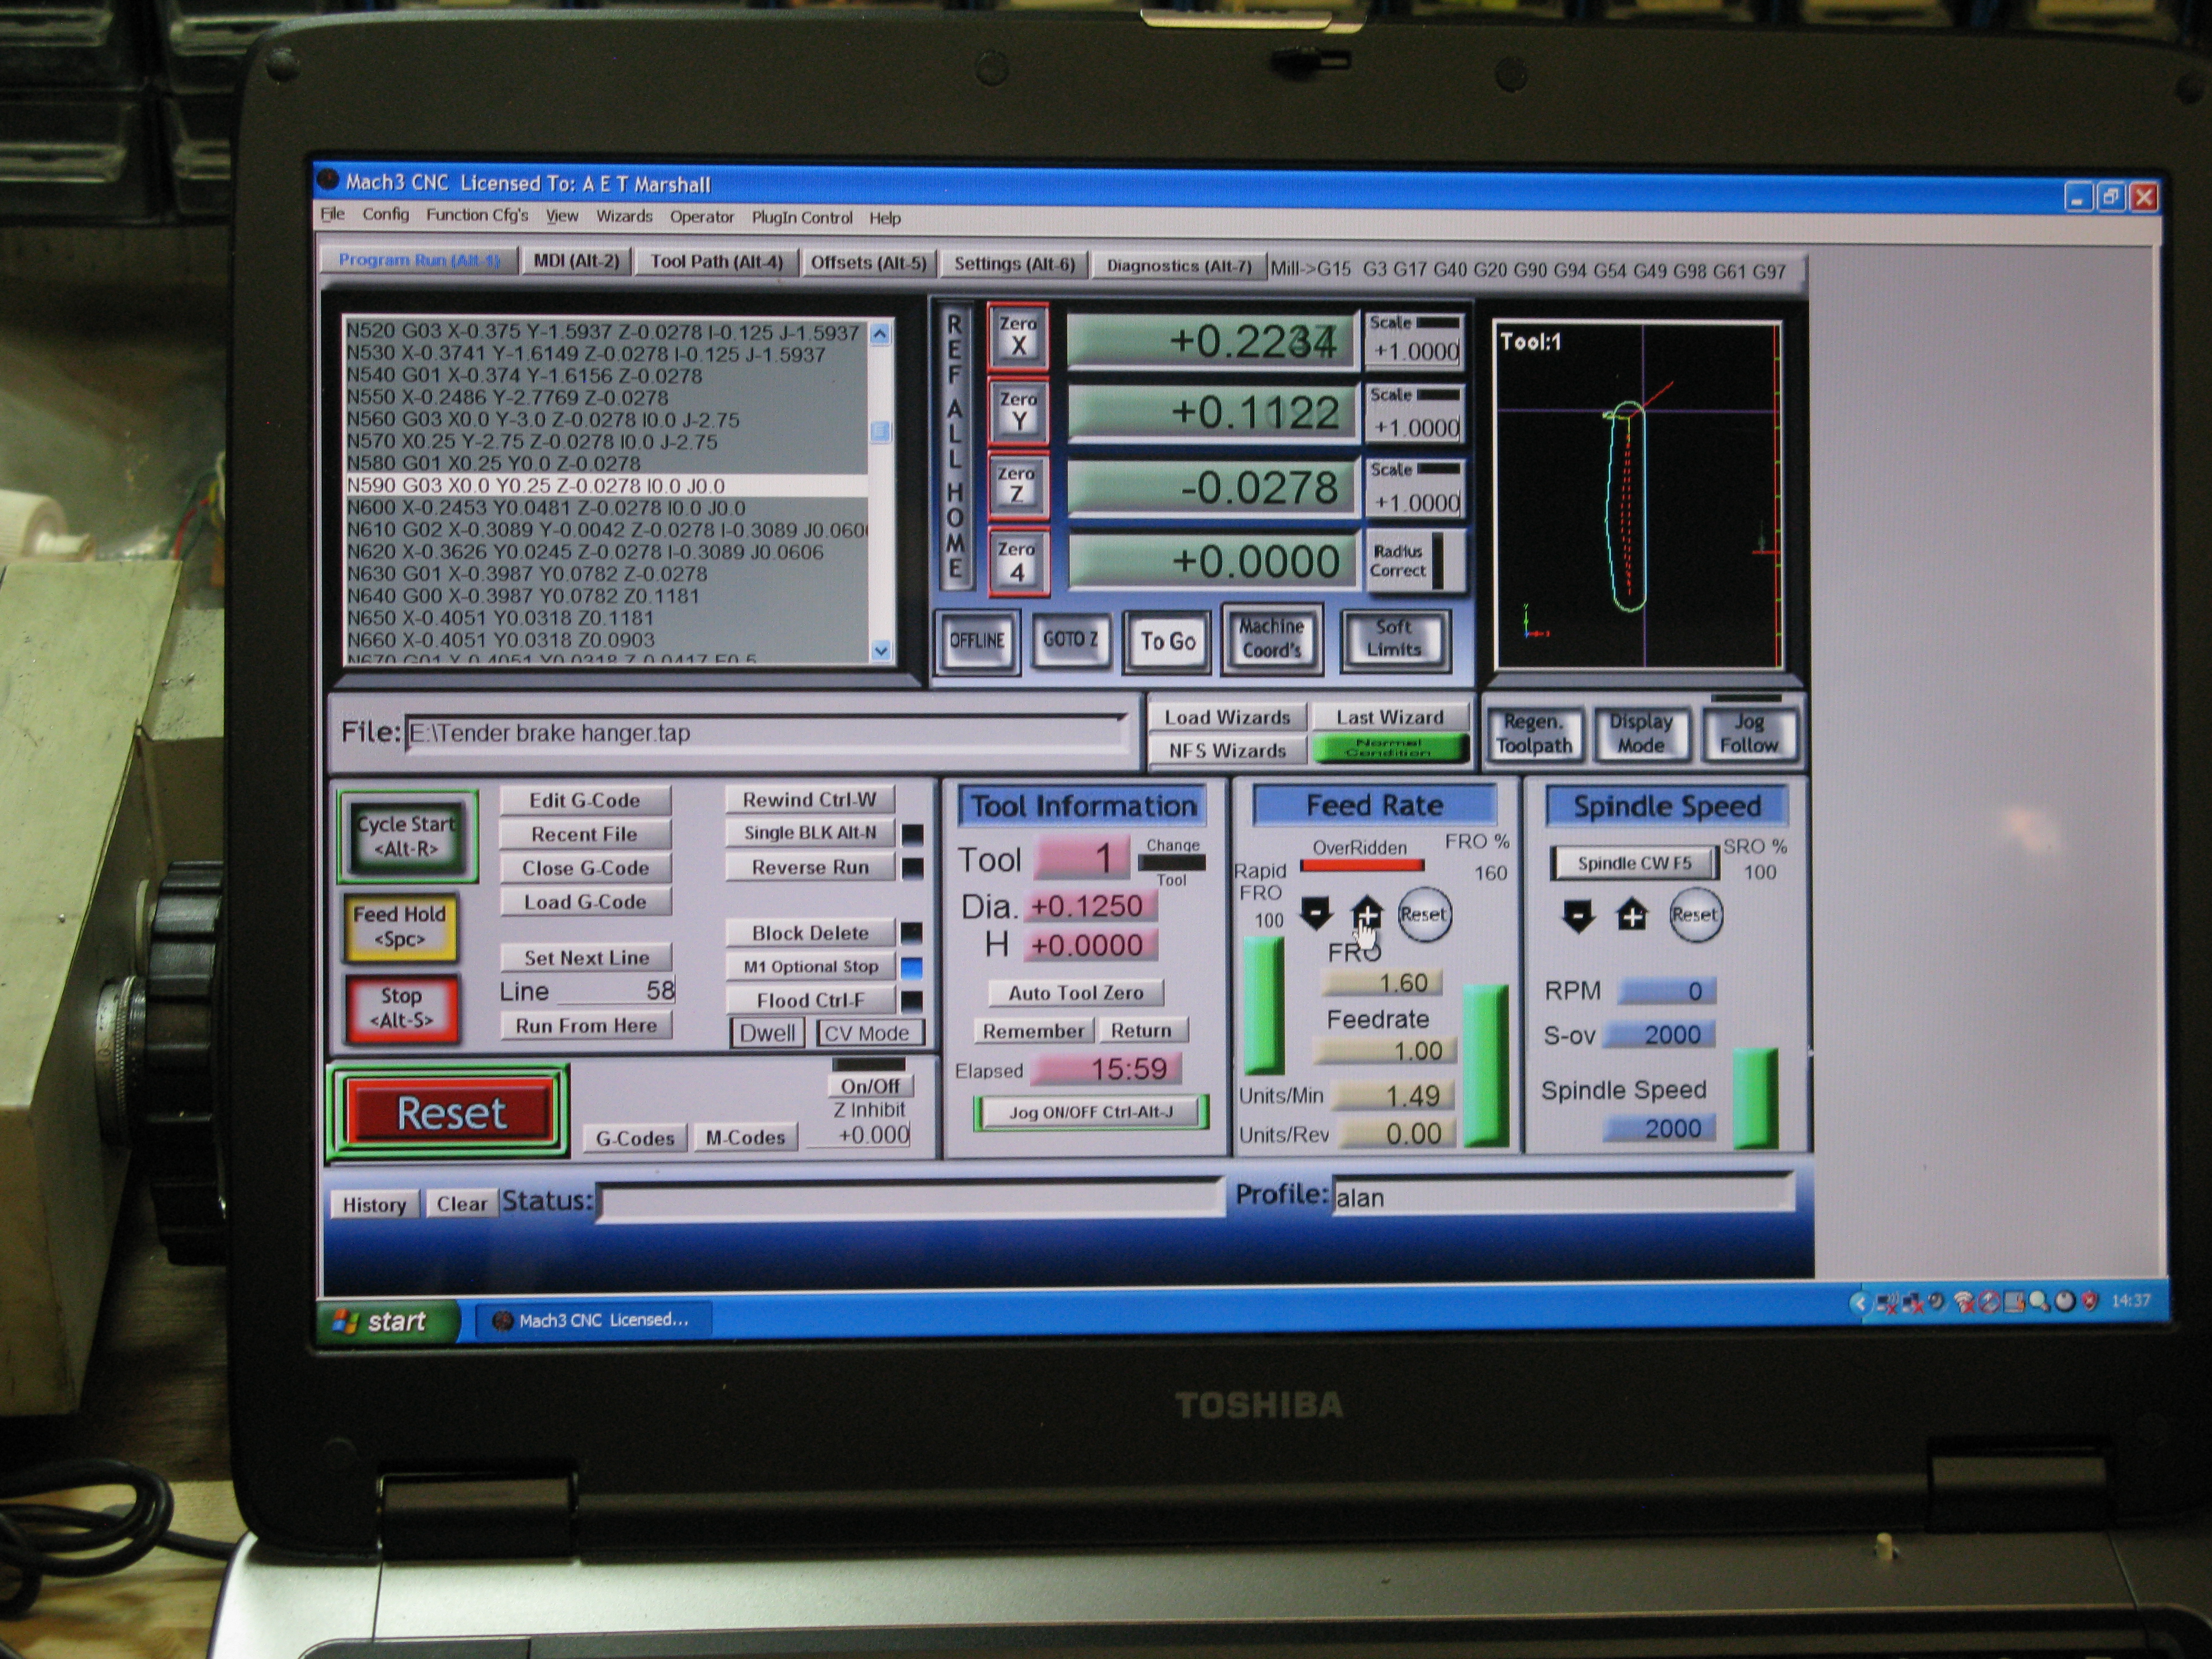Increase feed rate override with plus arrow
2212x1659 pixels.
click(1366, 913)
